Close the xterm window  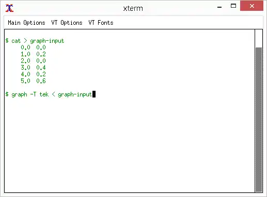pyautogui.click(x=252, y=6)
